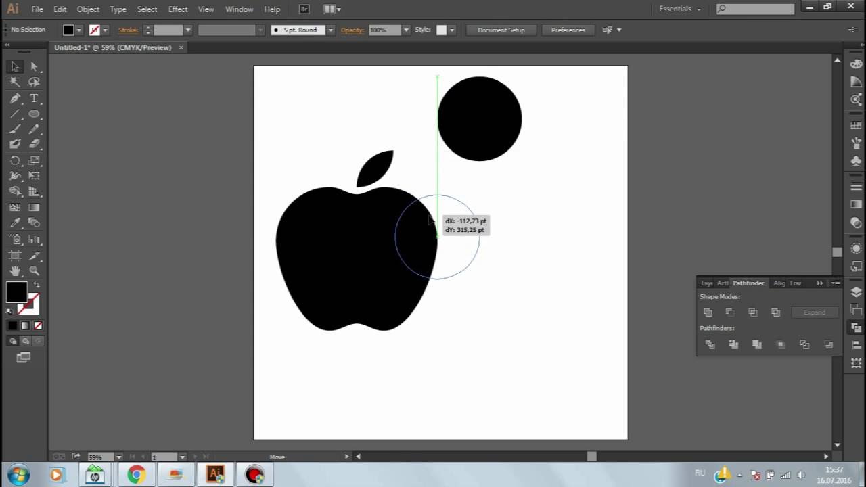Switch to Layers panel tab
The height and width of the screenshot is (487, 866).
(x=707, y=283)
